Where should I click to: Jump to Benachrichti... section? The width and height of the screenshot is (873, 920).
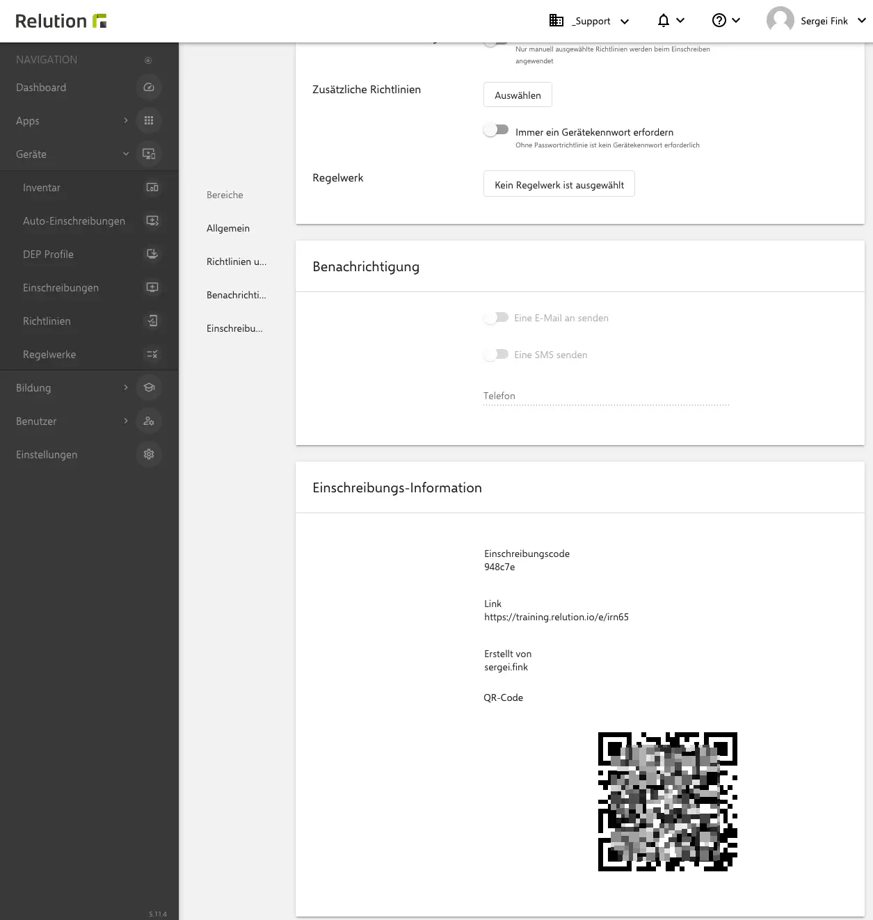[x=237, y=295]
